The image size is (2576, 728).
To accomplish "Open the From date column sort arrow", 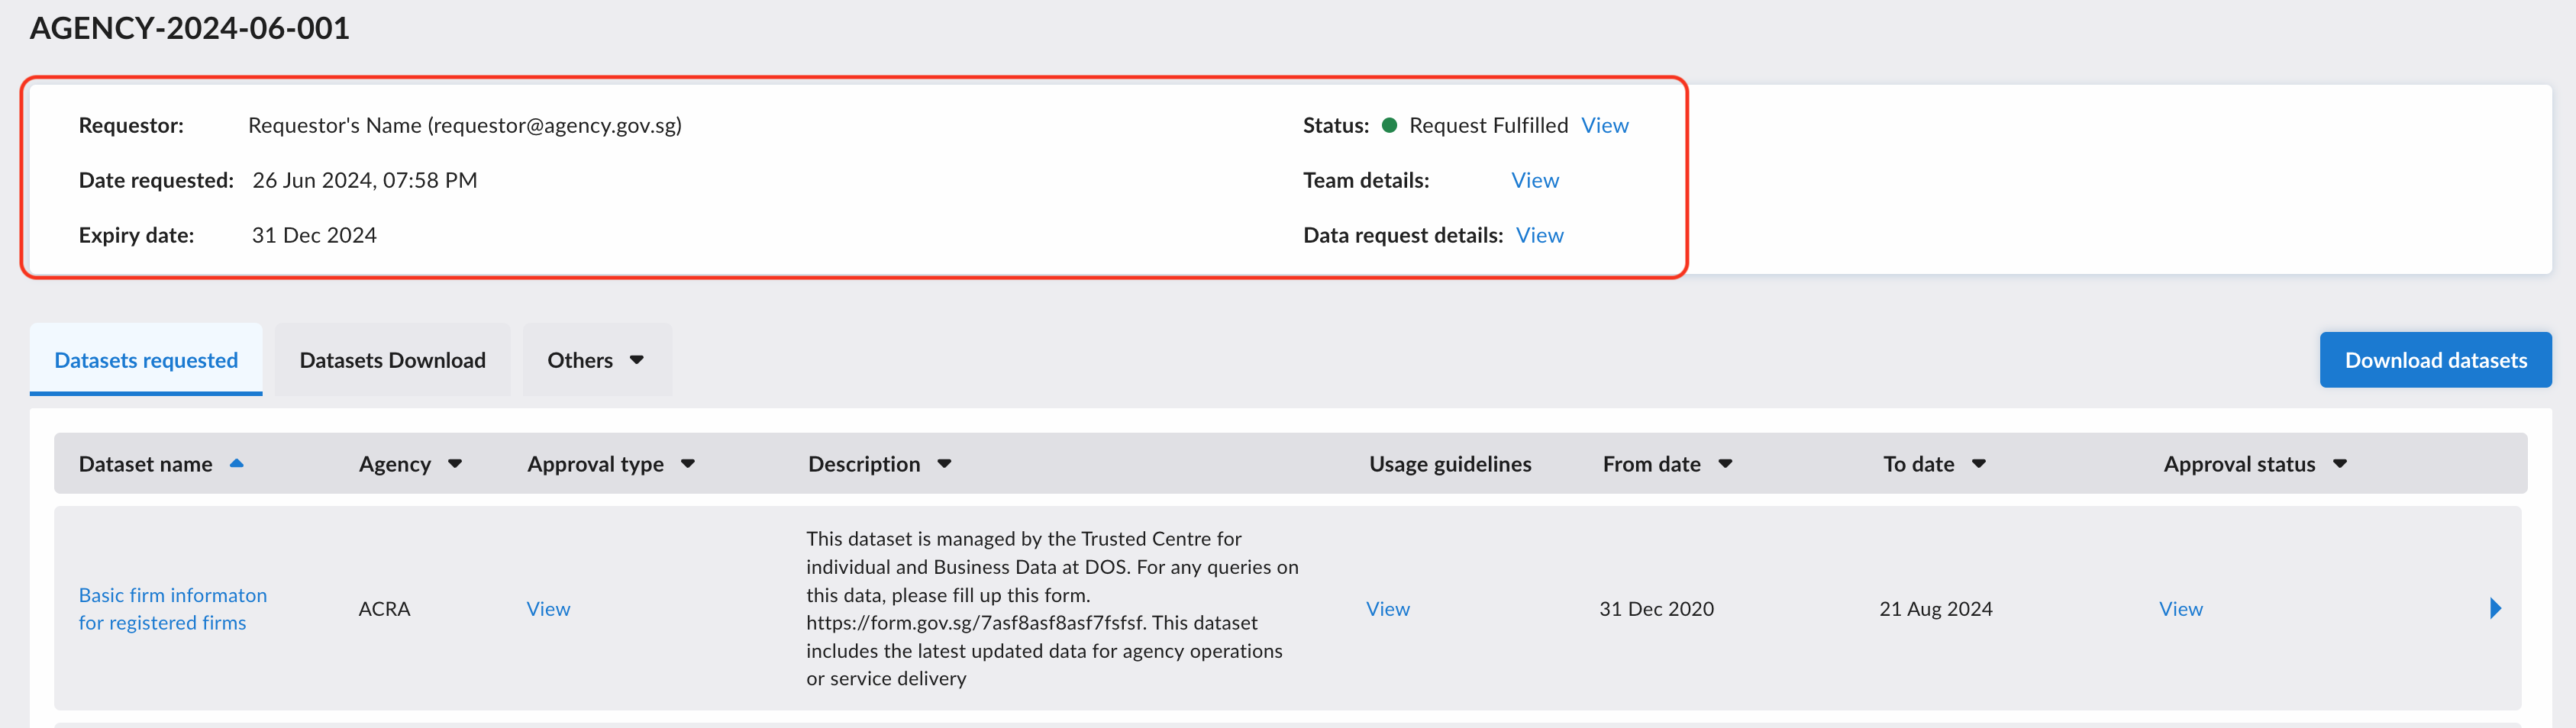I will (x=1725, y=464).
